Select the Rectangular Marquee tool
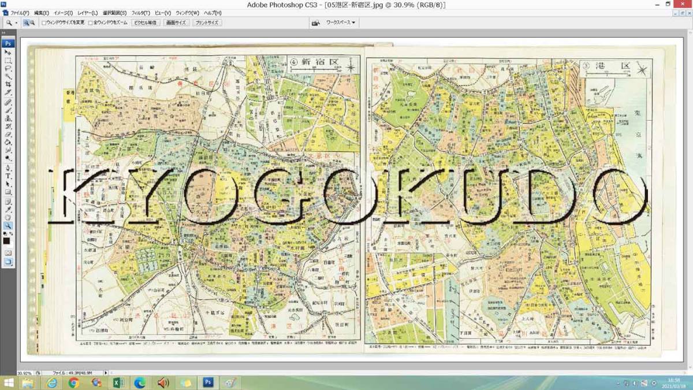 8,60
